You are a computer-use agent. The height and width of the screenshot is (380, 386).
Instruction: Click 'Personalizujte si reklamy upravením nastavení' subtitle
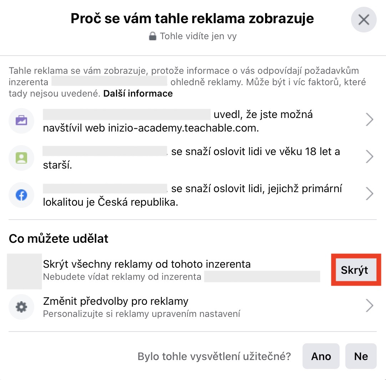[x=141, y=314]
